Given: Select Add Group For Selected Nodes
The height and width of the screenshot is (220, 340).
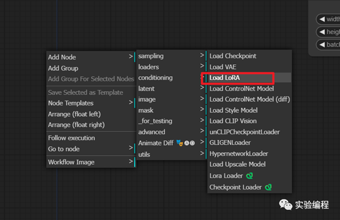Looking at the screenshot, I should click(x=91, y=79).
